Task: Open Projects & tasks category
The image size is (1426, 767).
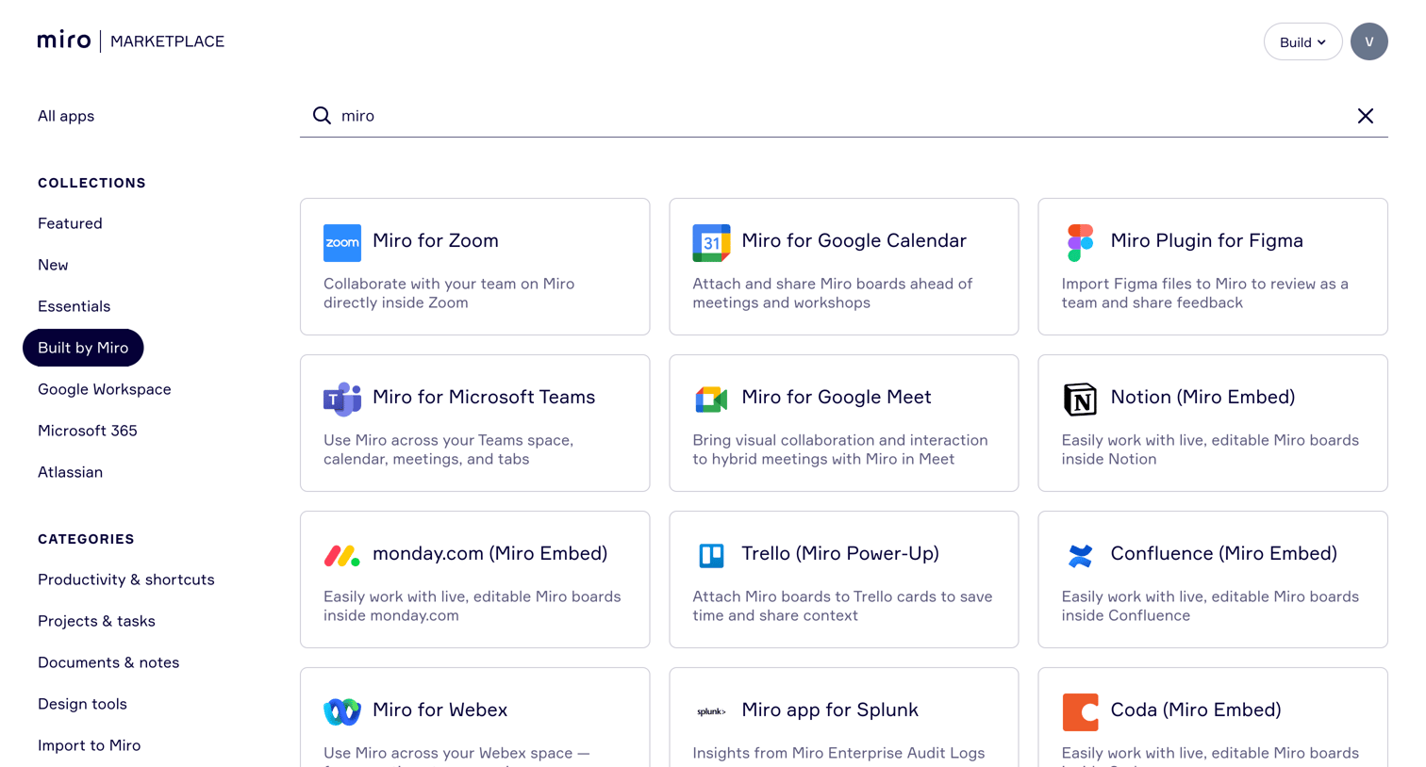Action: pyautogui.click(x=96, y=621)
